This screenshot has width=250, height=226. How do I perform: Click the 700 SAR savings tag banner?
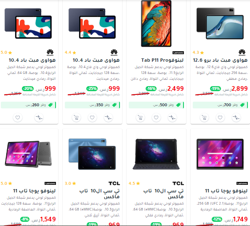coord(220,105)
